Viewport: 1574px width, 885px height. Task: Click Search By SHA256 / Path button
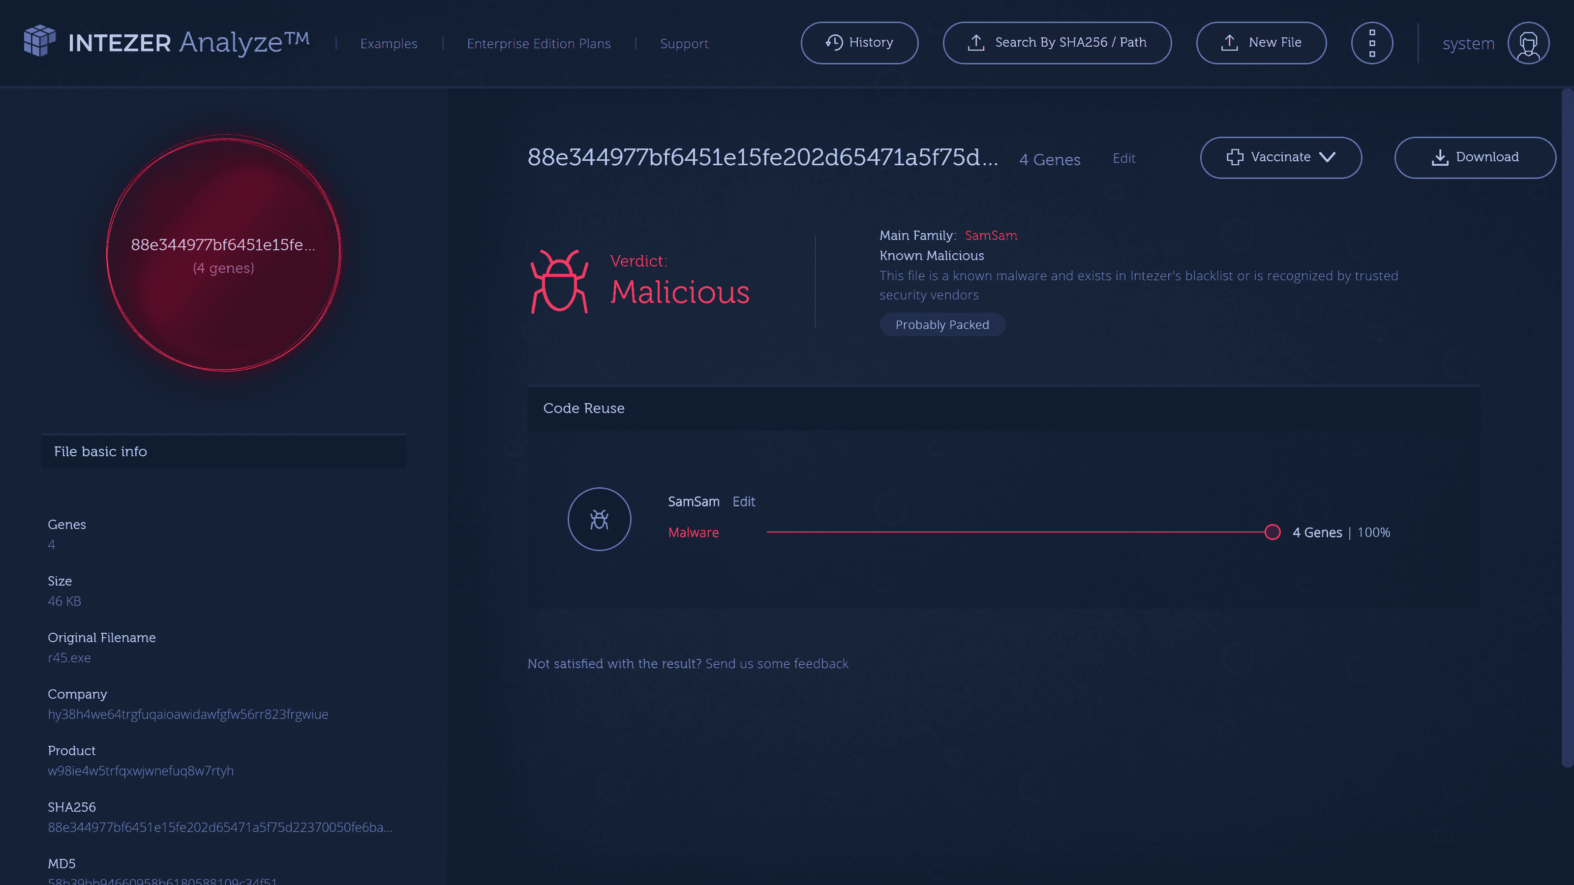coord(1057,43)
